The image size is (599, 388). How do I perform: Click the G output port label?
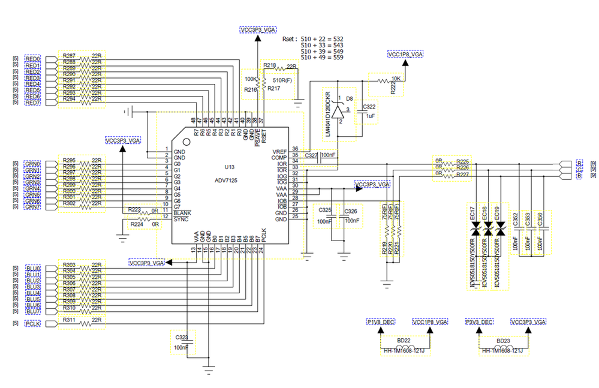(x=580, y=170)
